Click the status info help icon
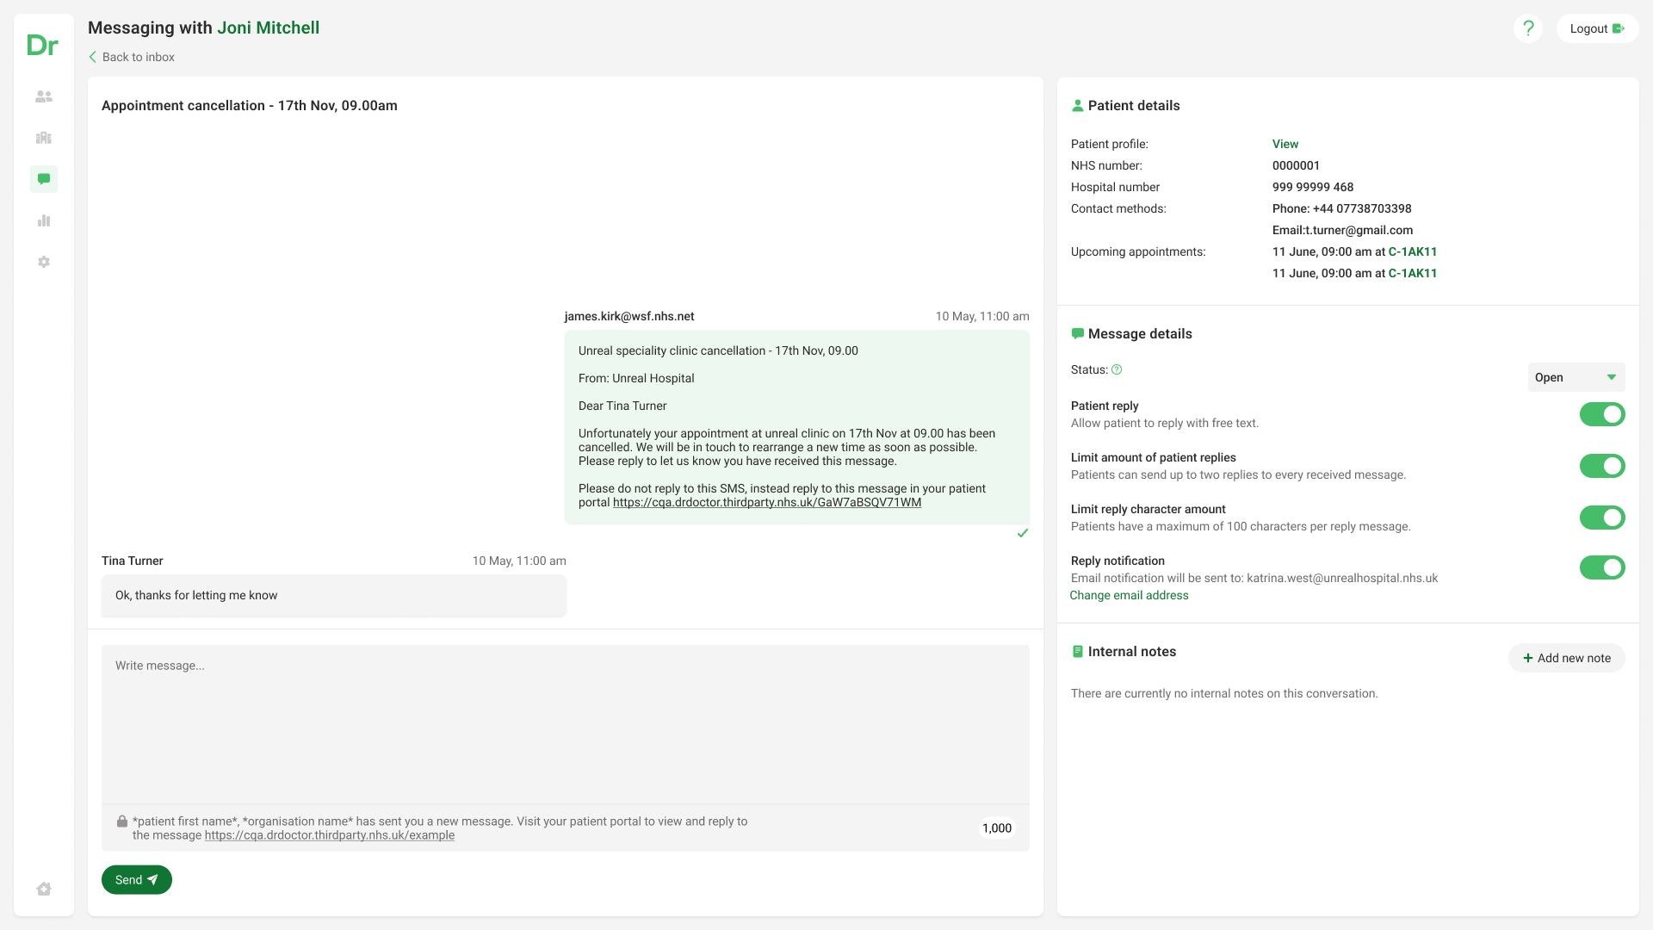 (x=1117, y=369)
